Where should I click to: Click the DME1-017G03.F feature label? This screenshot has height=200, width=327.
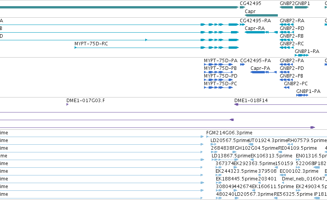(x=86, y=101)
